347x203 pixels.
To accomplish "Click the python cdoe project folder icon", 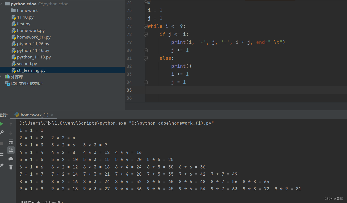I will coord(7,4).
